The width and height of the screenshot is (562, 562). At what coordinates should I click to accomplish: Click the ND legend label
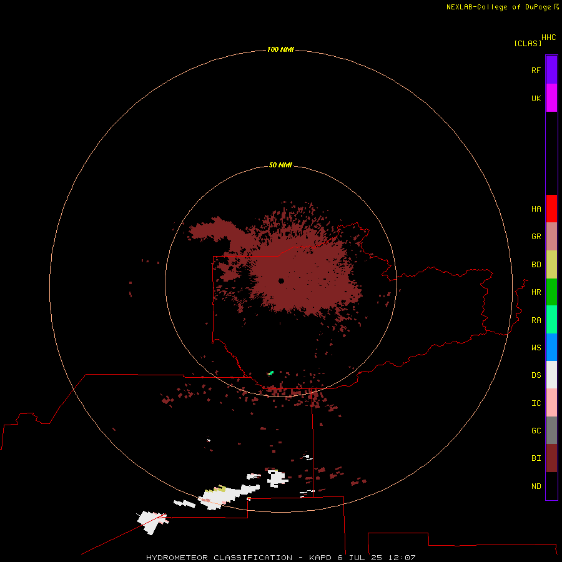pos(536,486)
